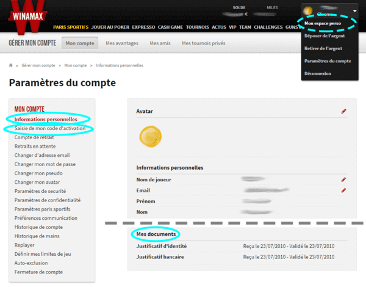Screen dimensions: 366x287
Task: Open Retraits en attente link
Action: pos(35,147)
